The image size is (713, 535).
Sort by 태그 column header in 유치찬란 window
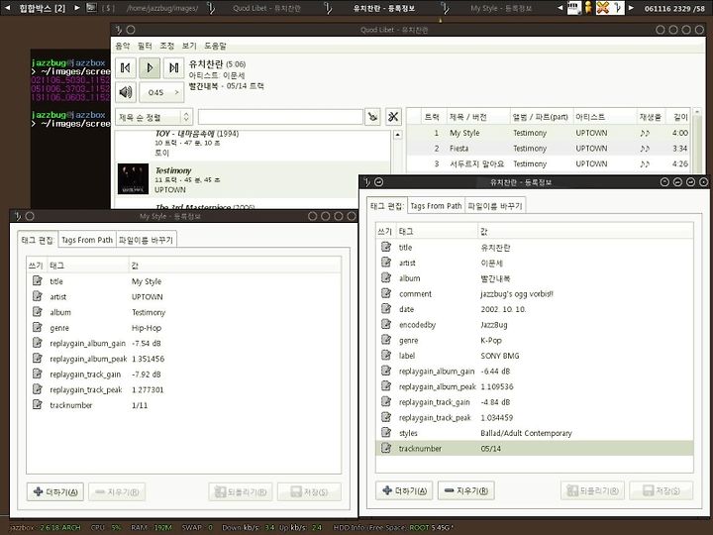click(x=437, y=232)
